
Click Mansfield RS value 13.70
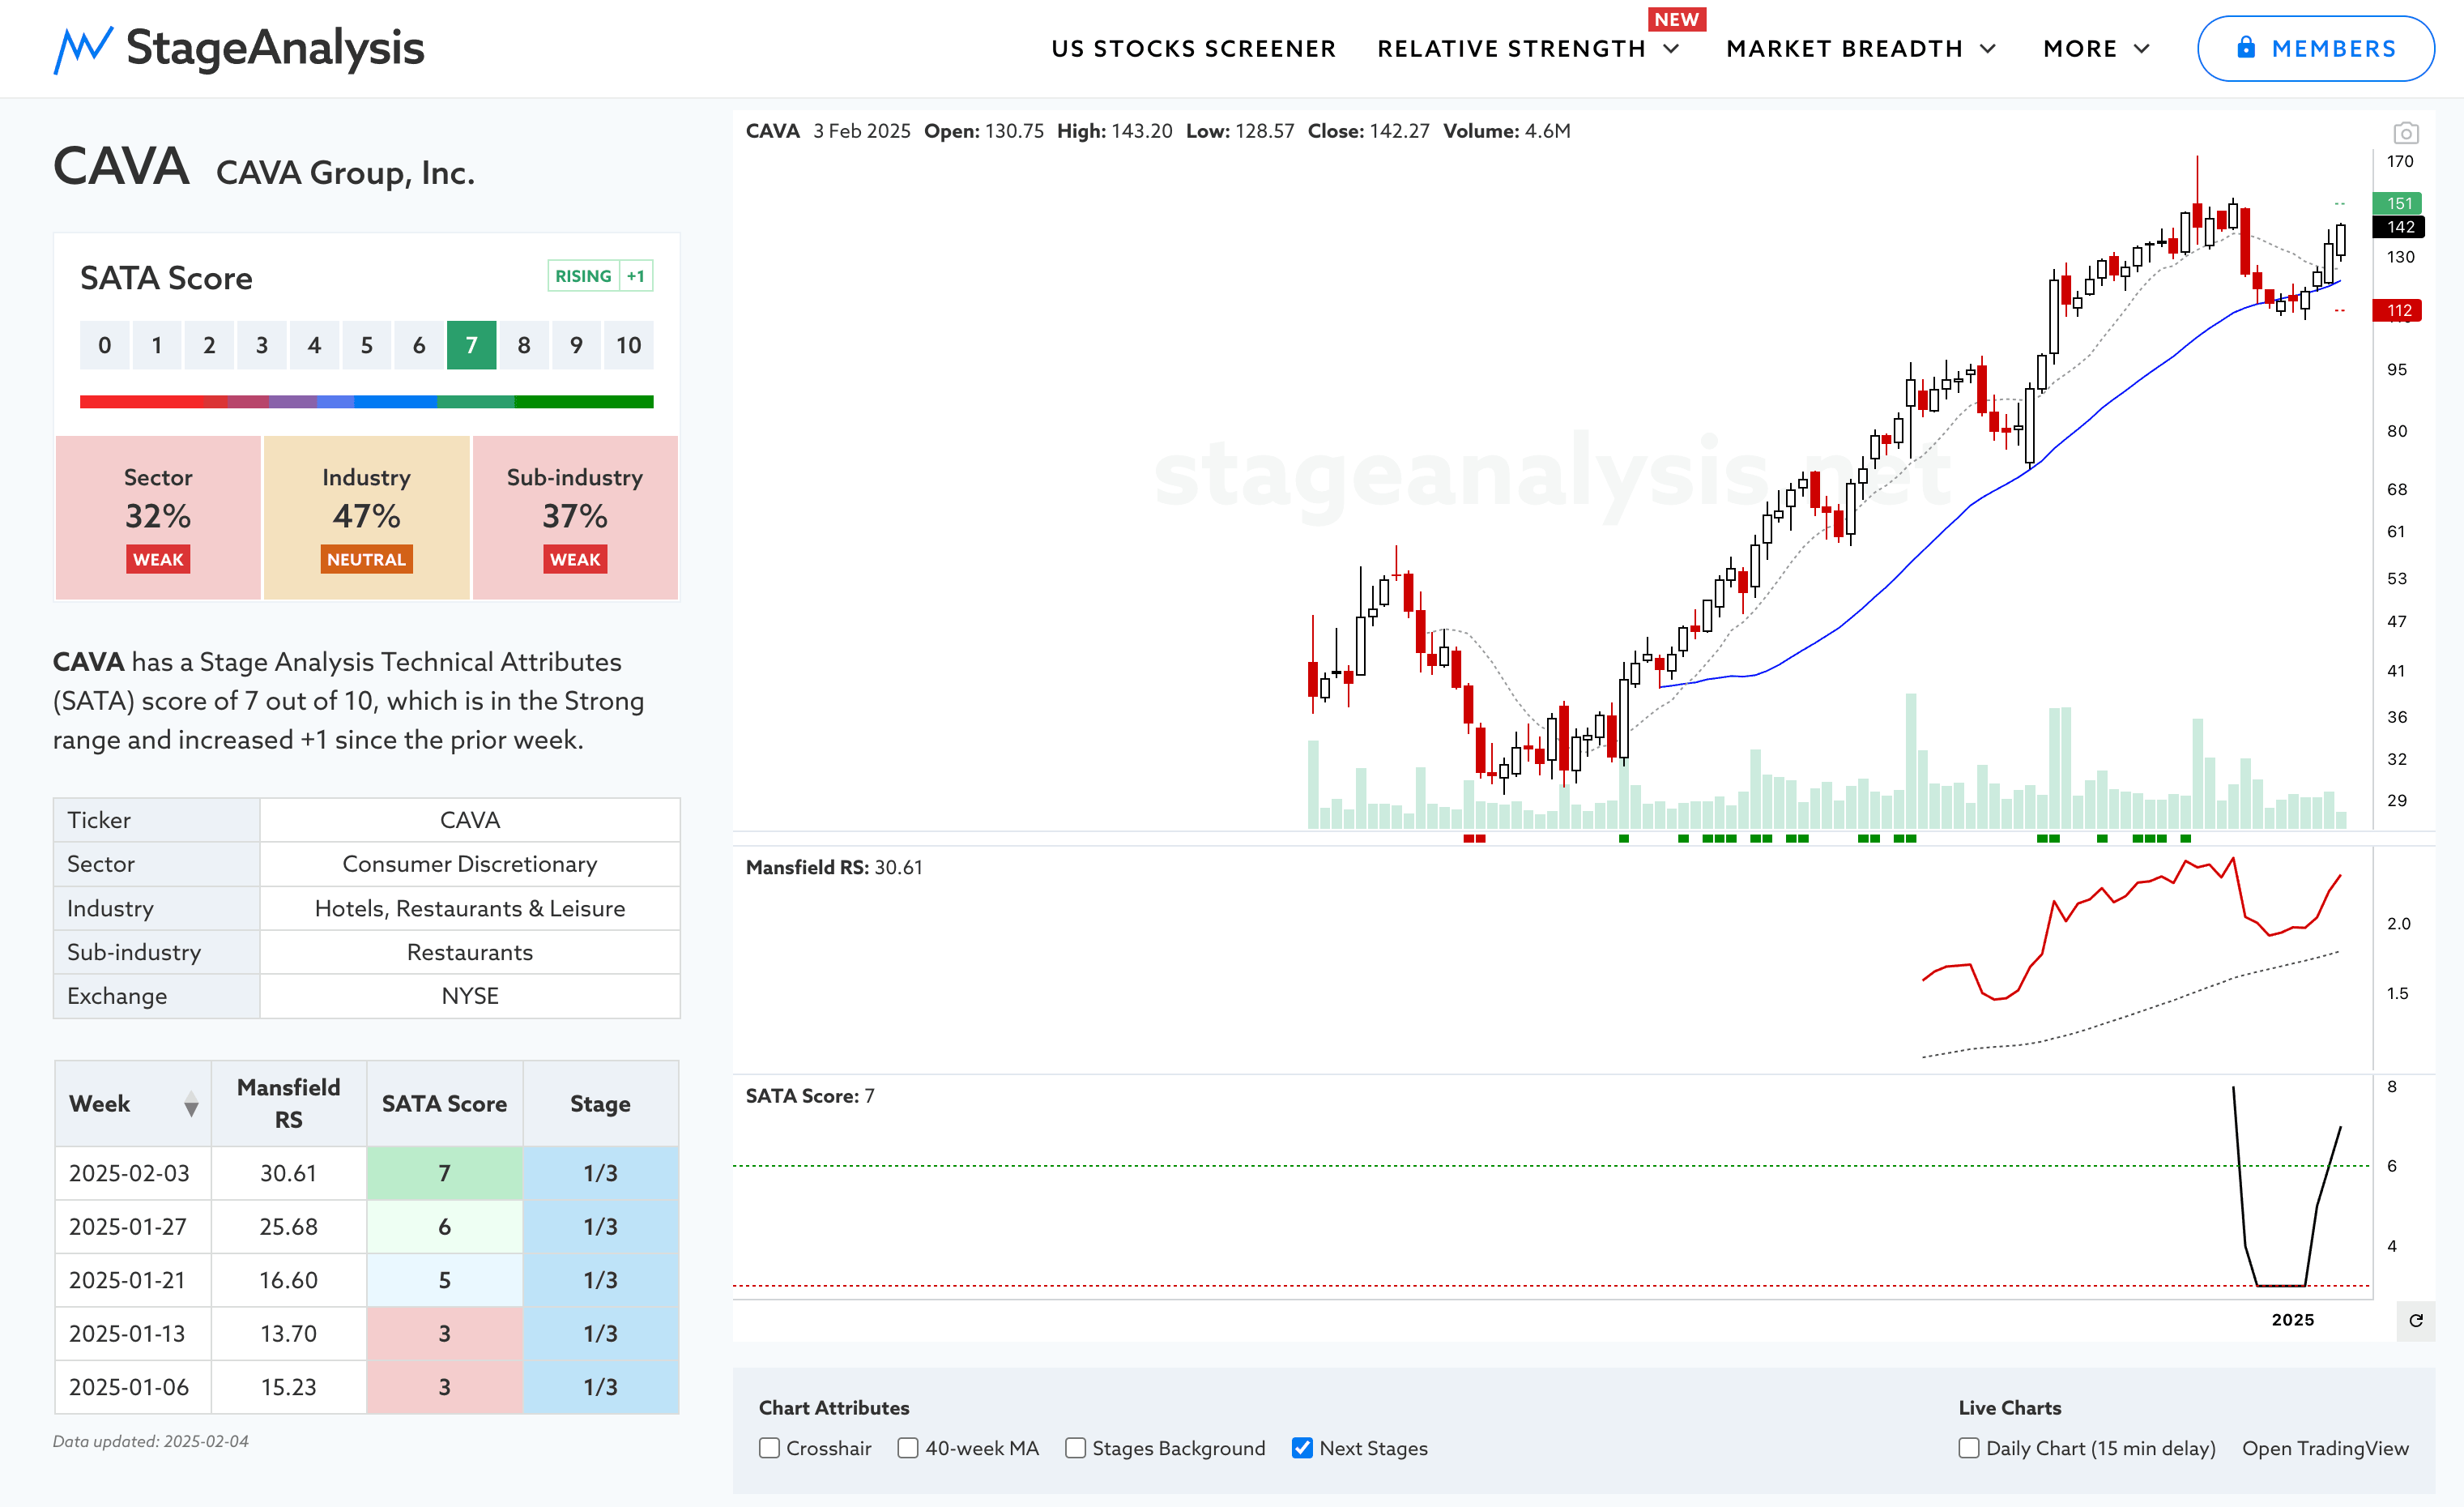289,1334
